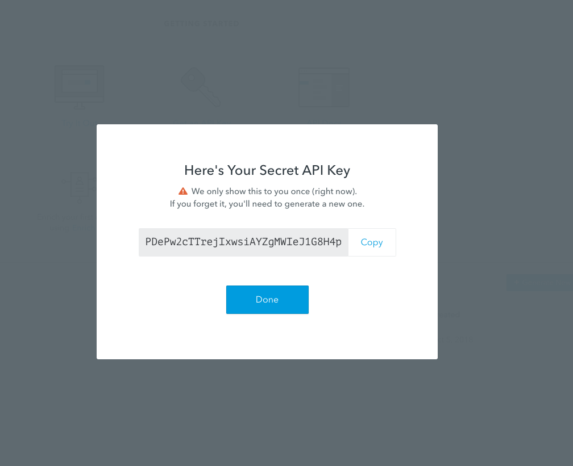
Task: Click the Done button
Action: 267,300
